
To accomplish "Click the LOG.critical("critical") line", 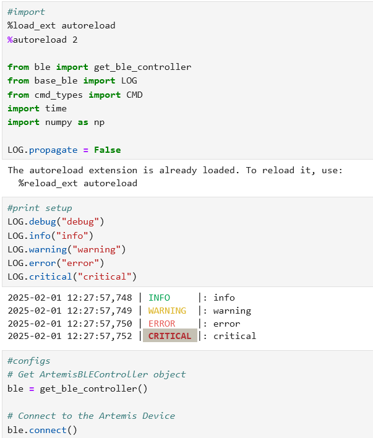I will [x=72, y=277].
